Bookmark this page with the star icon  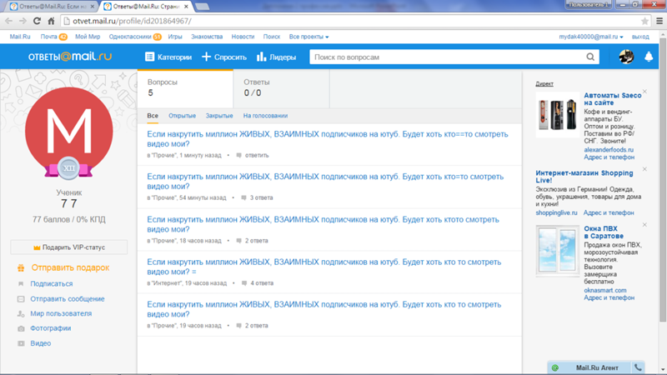644,21
